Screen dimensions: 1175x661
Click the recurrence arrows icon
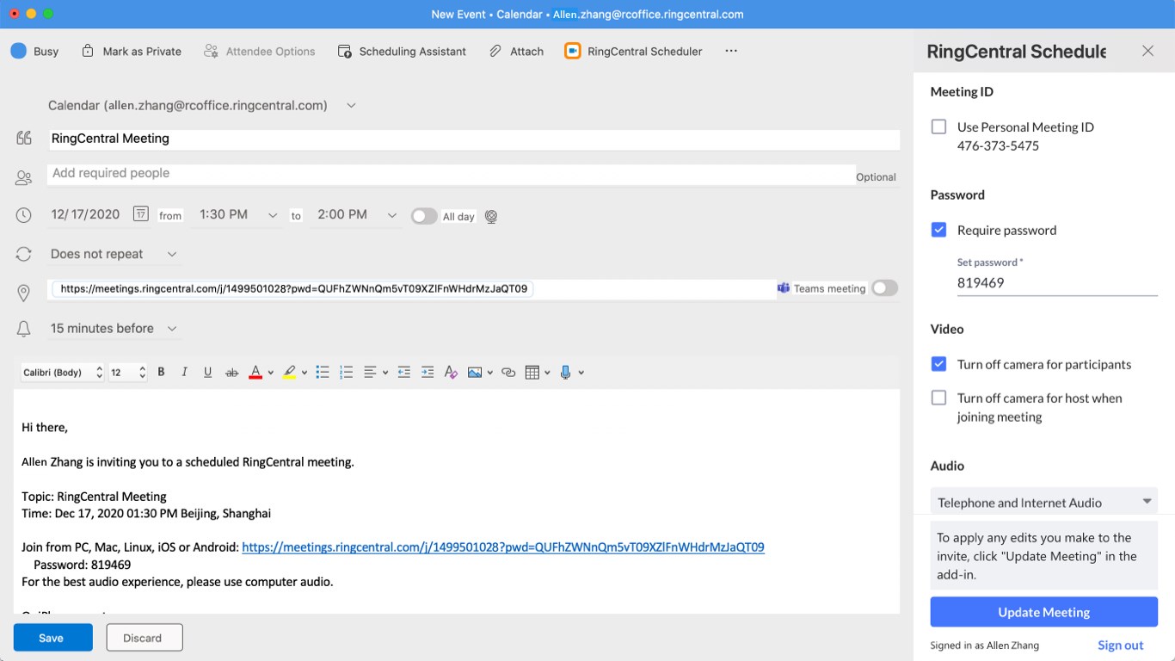[24, 254]
